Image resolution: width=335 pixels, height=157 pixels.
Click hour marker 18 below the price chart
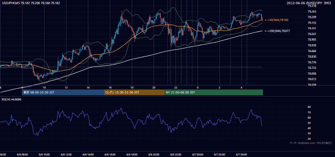[x=132, y=87]
